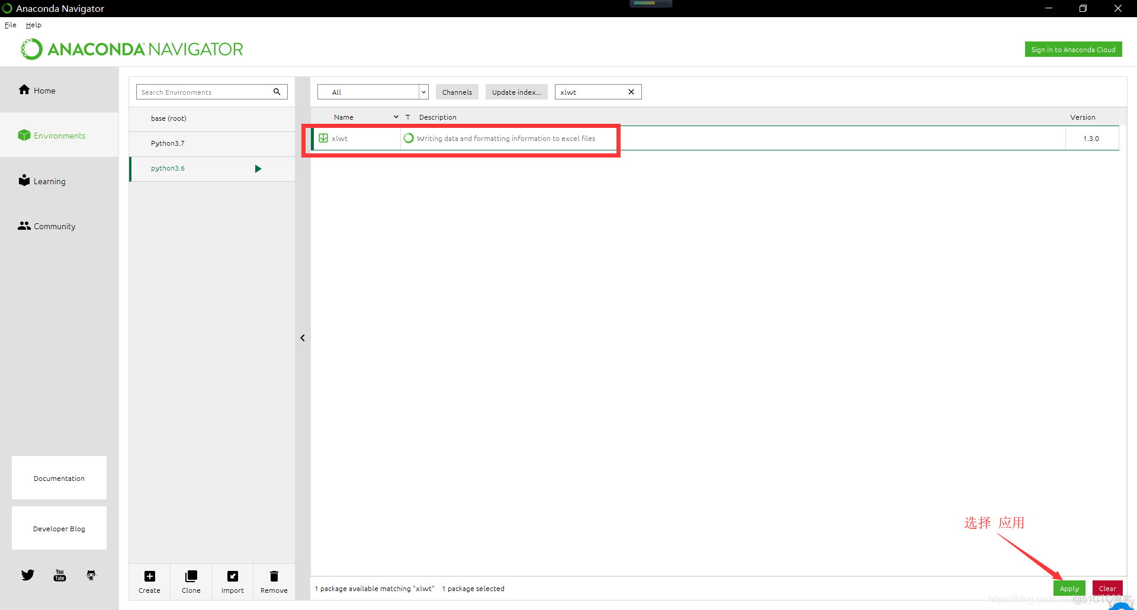1137x610 pixels.
Task: Click the T column header
Action: click(407, 117)
